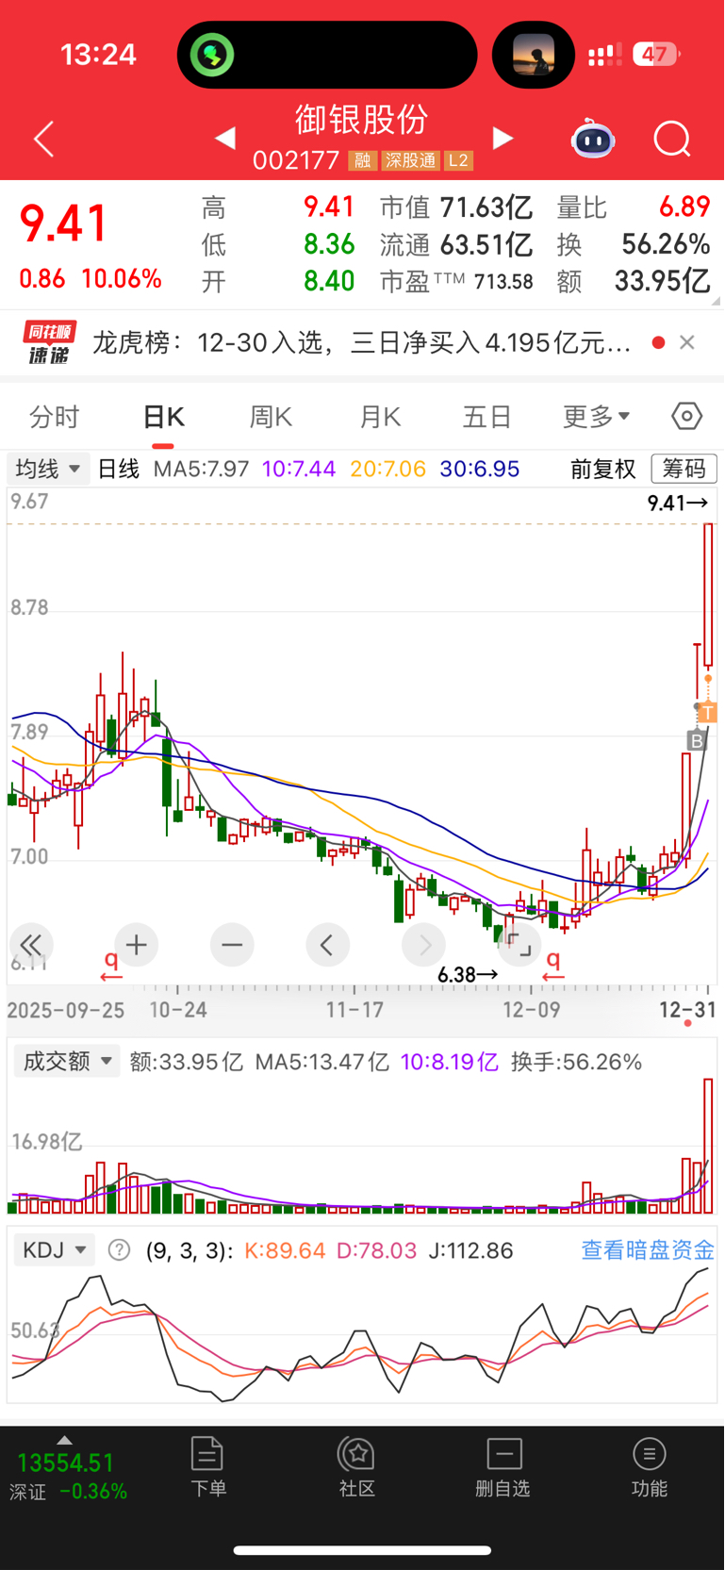The height and width of the screenshot is (1570, 725).
Task: Switch to next stock triangle arrow
Action: pos(503,139)
